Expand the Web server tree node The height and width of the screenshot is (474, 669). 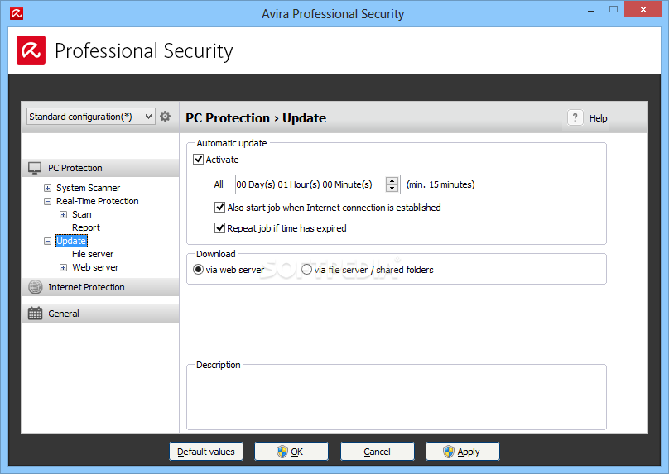[x=63, y=268]
